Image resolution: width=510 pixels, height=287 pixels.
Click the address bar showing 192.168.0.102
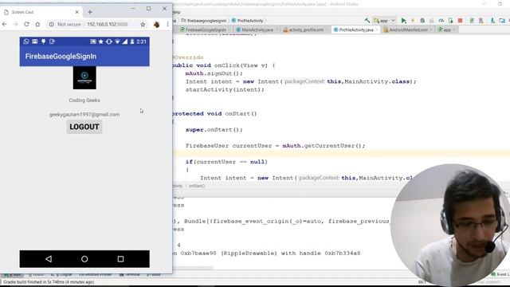coord(108,25)
